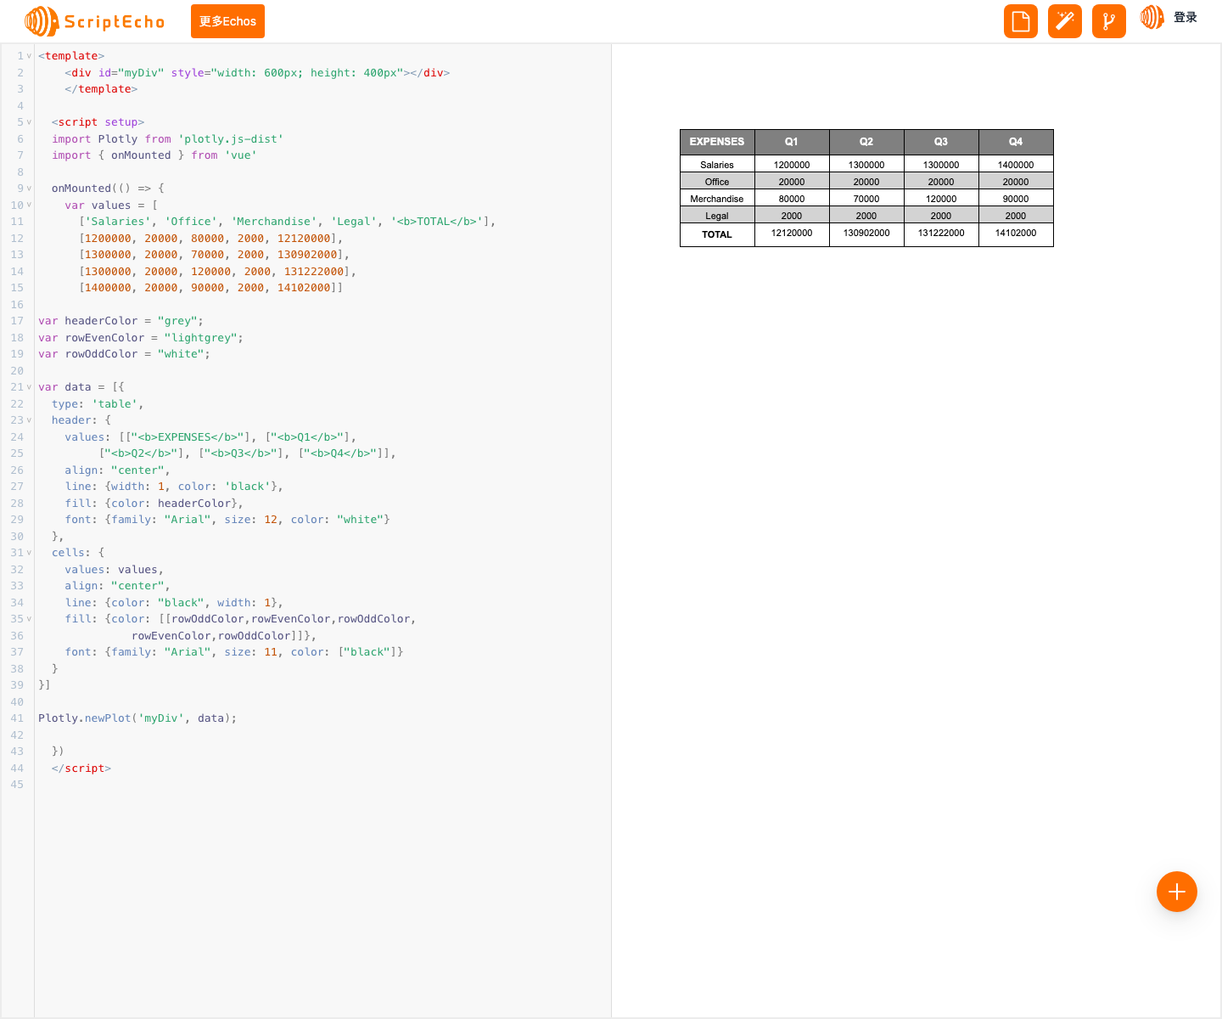
Task: Click the Q4 table header cell
Action: (x=1016, y=142)
